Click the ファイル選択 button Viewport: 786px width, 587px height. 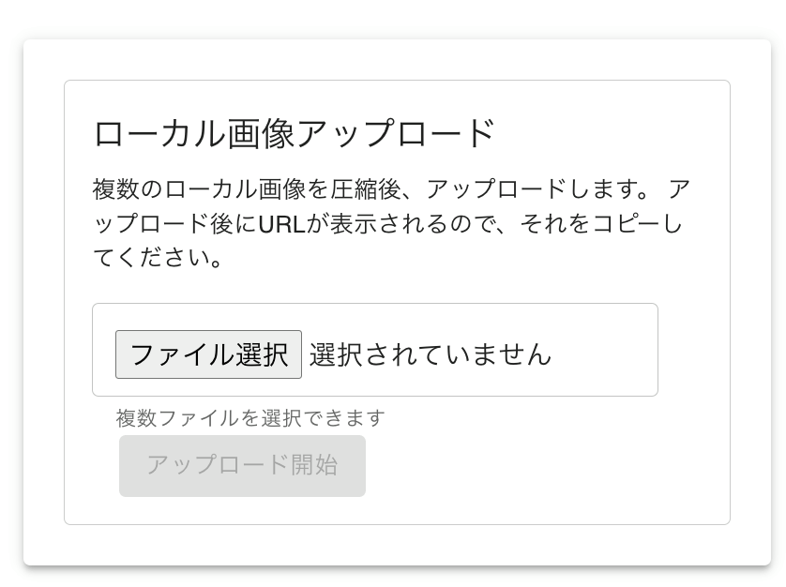click(208, 354)
